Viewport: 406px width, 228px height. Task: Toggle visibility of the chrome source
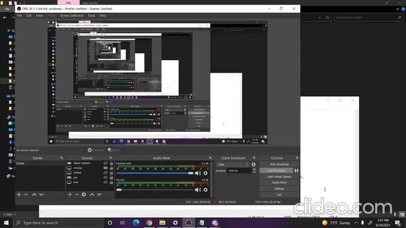point(105,168)
